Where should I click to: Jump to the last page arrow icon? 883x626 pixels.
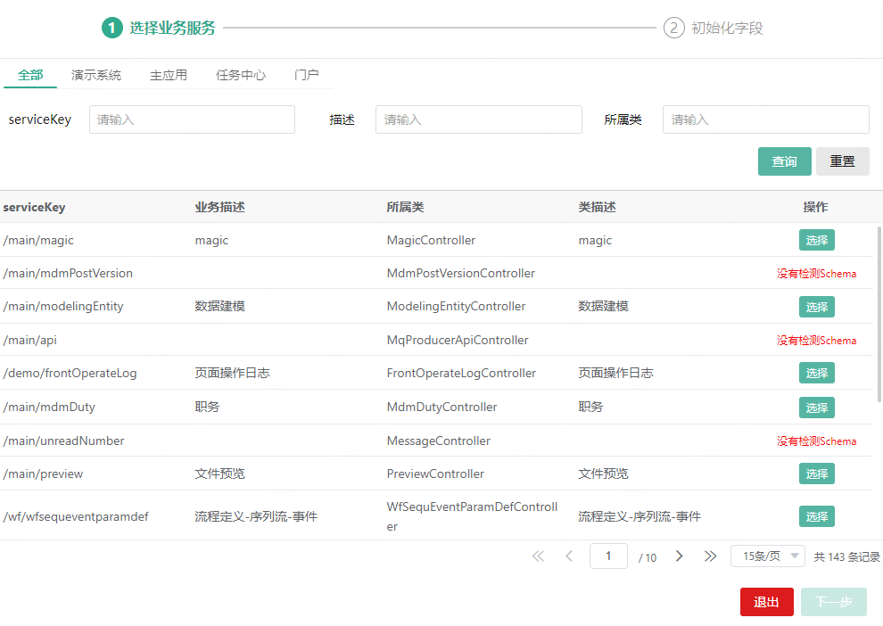coord(710,556)
